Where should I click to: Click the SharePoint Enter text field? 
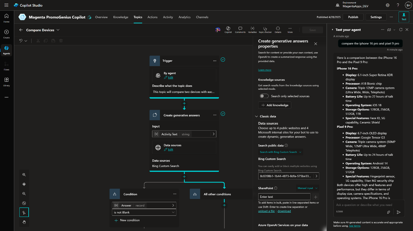[x=284, y=197]
